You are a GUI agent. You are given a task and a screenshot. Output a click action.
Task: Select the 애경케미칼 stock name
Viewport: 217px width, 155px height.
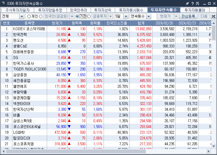click(x=22, y=98)
